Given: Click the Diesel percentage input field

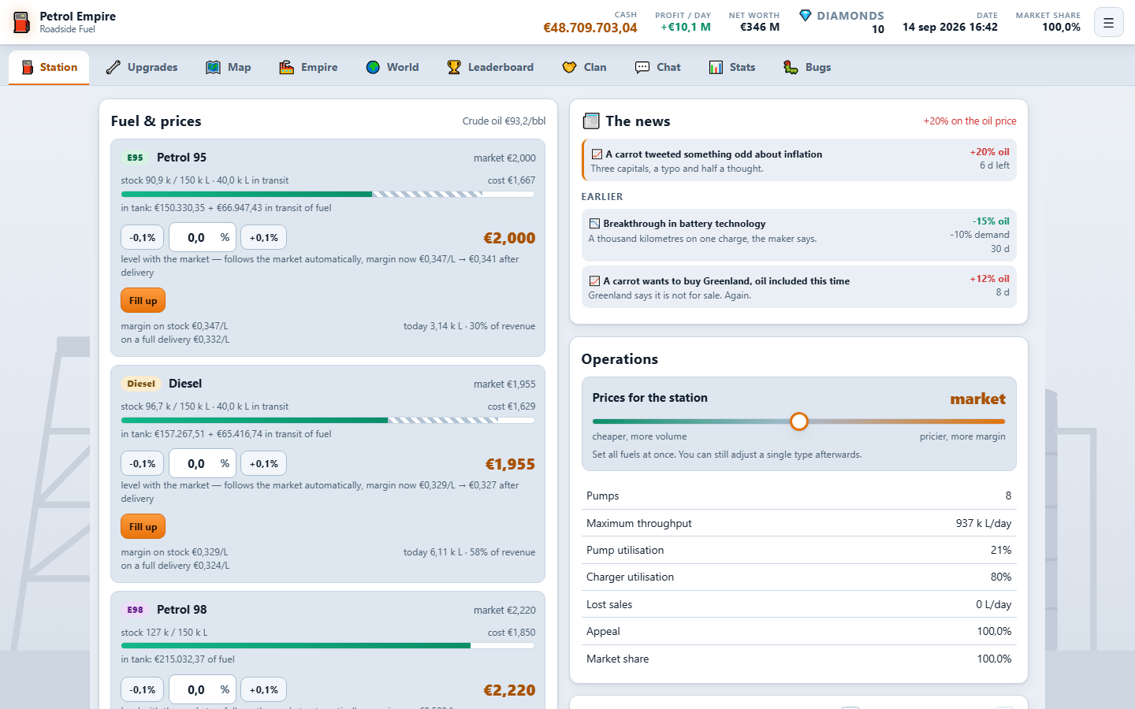Looking at the screenshot, I should point(203,463).
